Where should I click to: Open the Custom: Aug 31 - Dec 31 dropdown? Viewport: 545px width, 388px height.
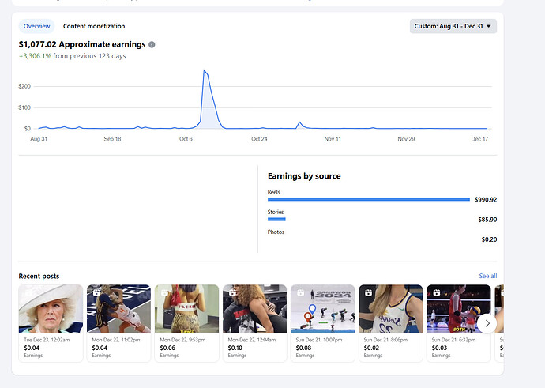[x=453, y=26]
